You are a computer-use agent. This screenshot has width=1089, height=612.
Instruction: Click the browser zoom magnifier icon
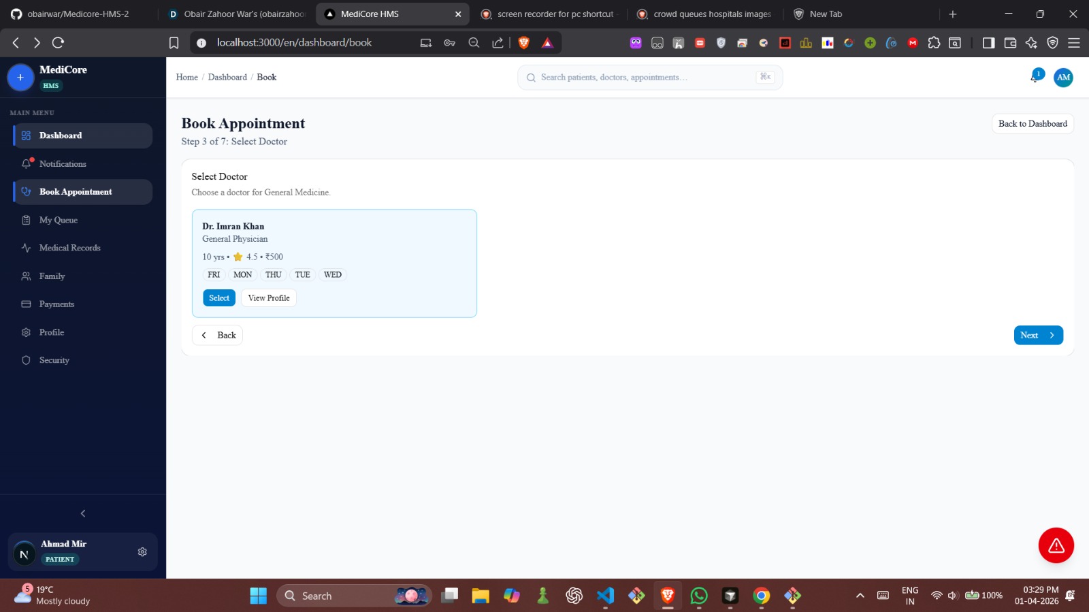474,43
